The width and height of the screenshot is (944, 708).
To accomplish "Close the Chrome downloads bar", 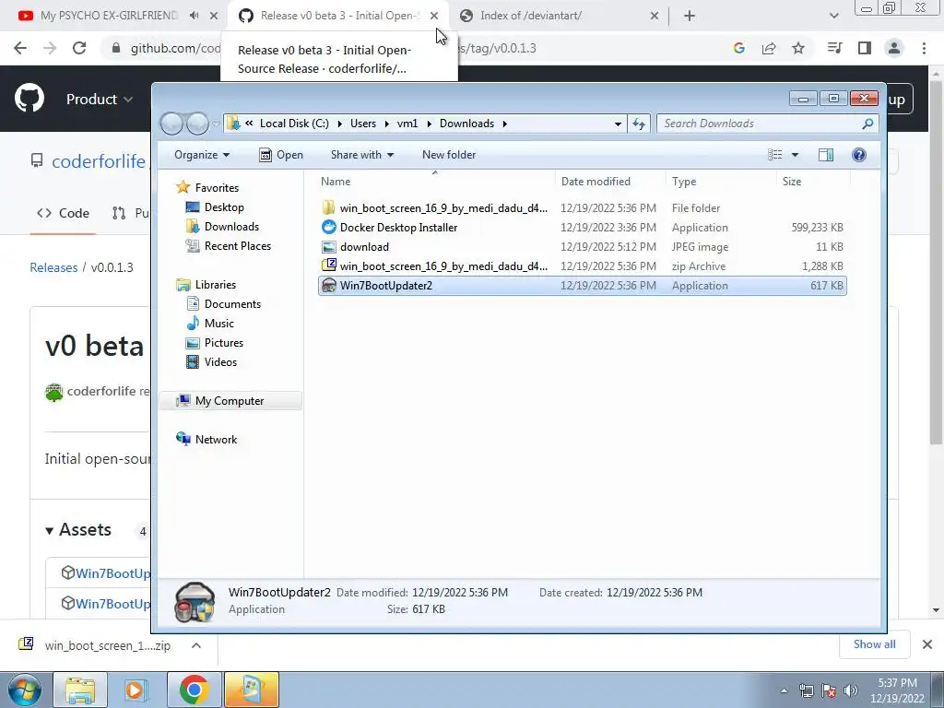I will tap(927, 644).
